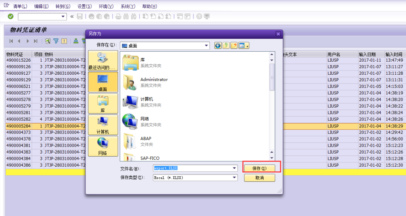This screenshot has height=216, width=406.
Task: Click the floppy disk Save toolbar icon
Action: (80, 17)
